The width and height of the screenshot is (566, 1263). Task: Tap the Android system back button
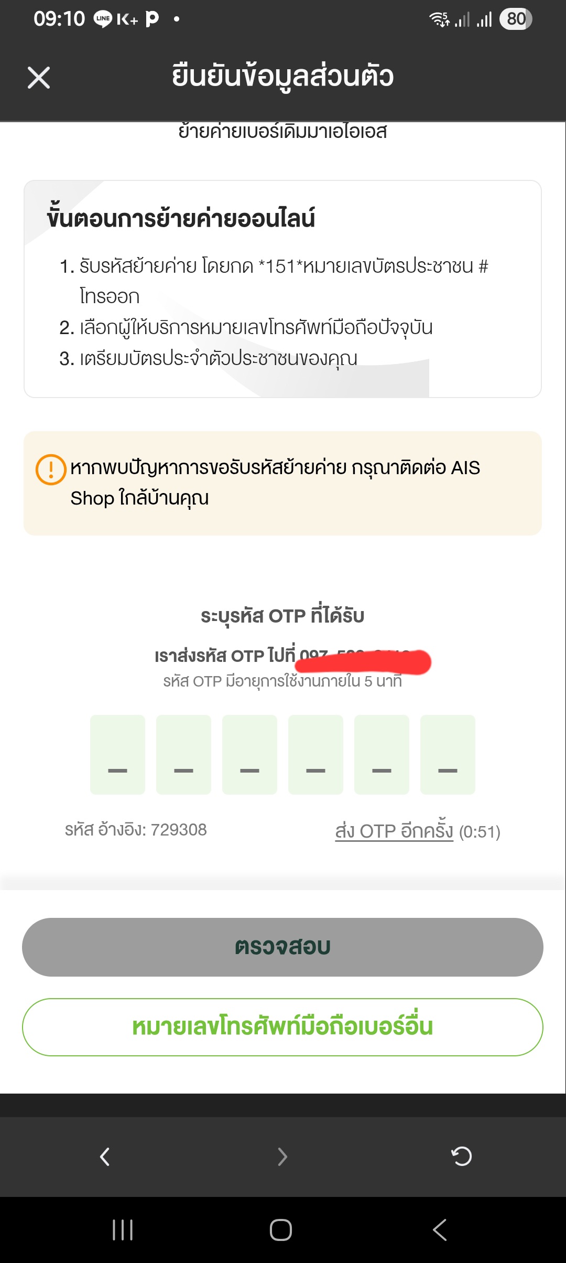(x=440, y=1230)
